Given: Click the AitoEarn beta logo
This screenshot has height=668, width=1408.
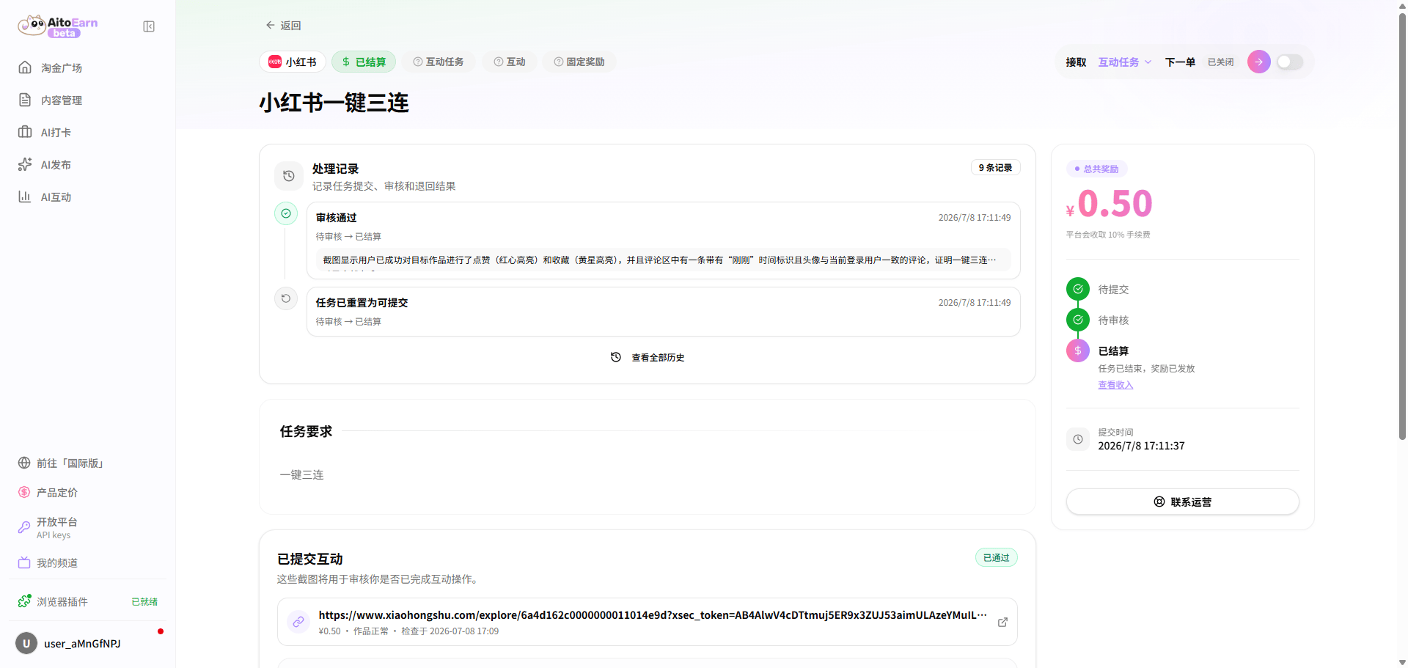Looking at the screenshot, I should point(58,26).
